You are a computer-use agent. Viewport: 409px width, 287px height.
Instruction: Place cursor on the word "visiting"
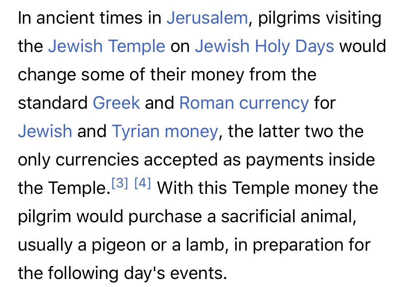353,18
